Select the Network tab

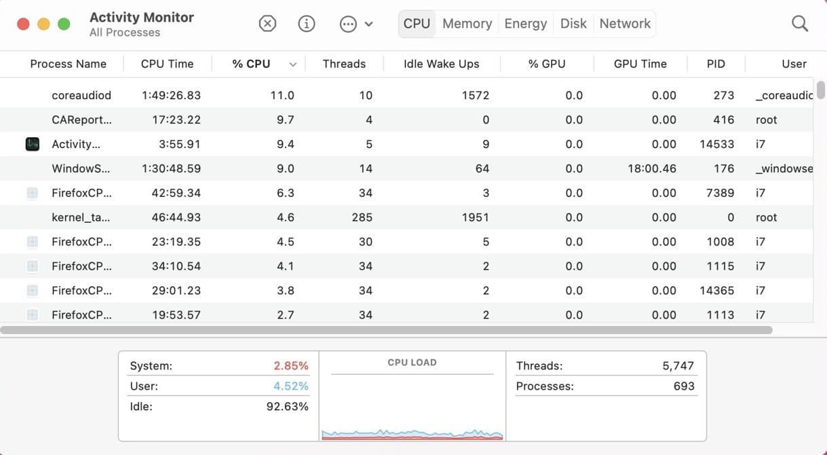tap(625, 24)
